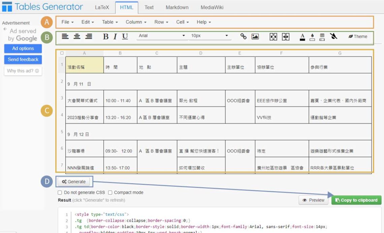Click the cell '待定'
This screenshot has height=233, width=384.
tap(282, 149)
